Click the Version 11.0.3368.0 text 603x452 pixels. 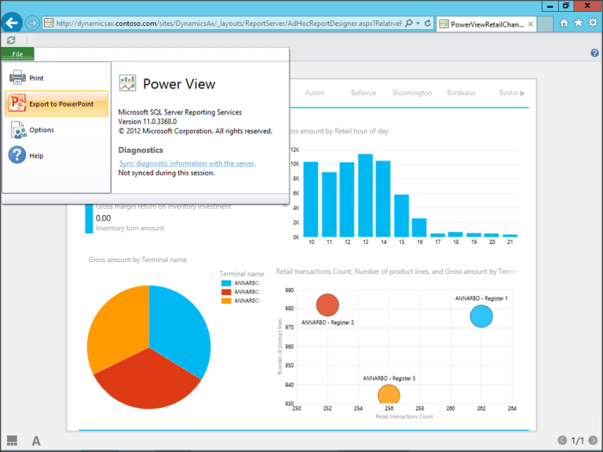tap(148, 122)
